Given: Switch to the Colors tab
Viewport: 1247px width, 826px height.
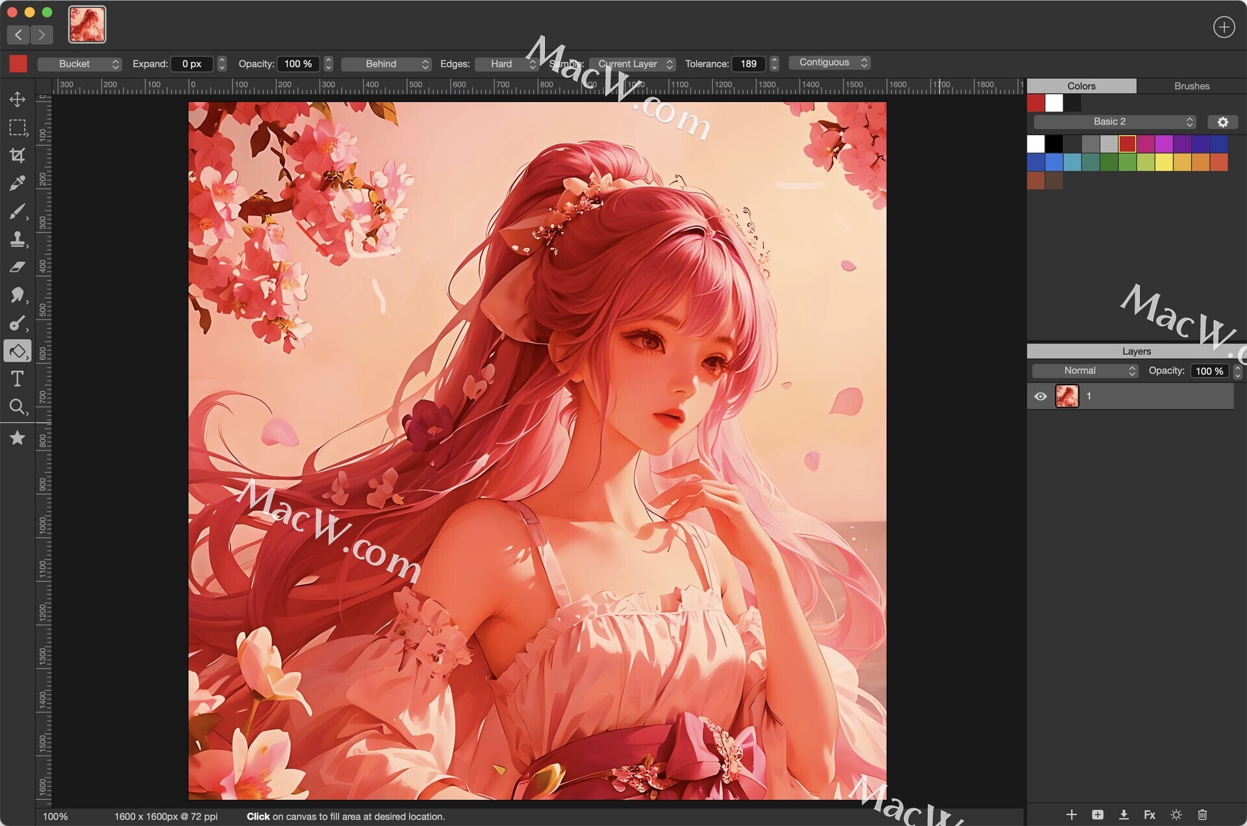Looking at the screenshot, I should tap(1081, 86).
